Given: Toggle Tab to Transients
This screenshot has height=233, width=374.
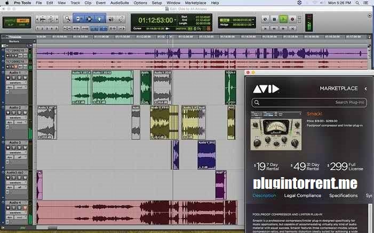Looking at the screenshot, I should tap(76, 28).
